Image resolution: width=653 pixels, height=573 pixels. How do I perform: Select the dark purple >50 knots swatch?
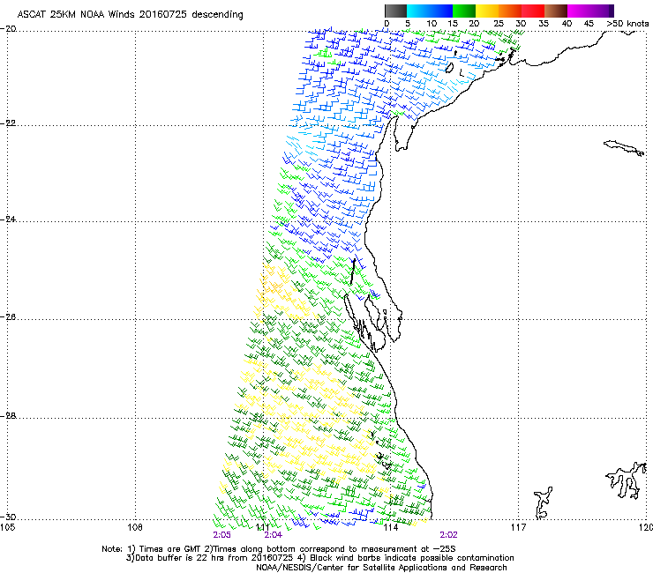click(611, 11)
